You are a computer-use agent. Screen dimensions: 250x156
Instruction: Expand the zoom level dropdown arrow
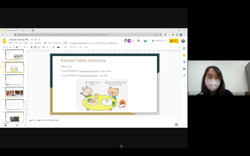point(28,47)
